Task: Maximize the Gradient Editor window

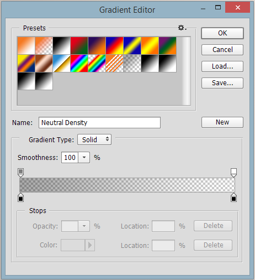Action: [218, 7]
